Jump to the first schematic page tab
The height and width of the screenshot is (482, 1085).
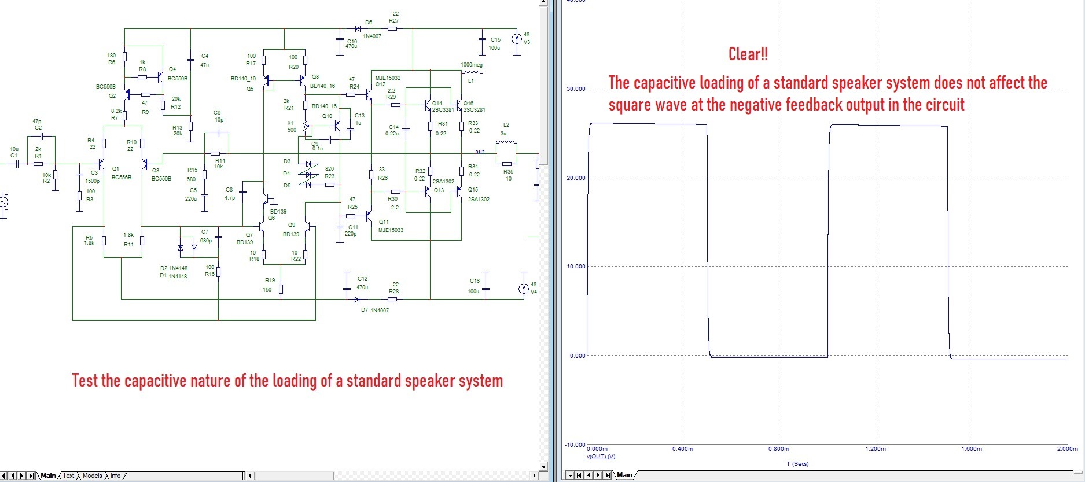pyautogui.click(x=5, y=476)
